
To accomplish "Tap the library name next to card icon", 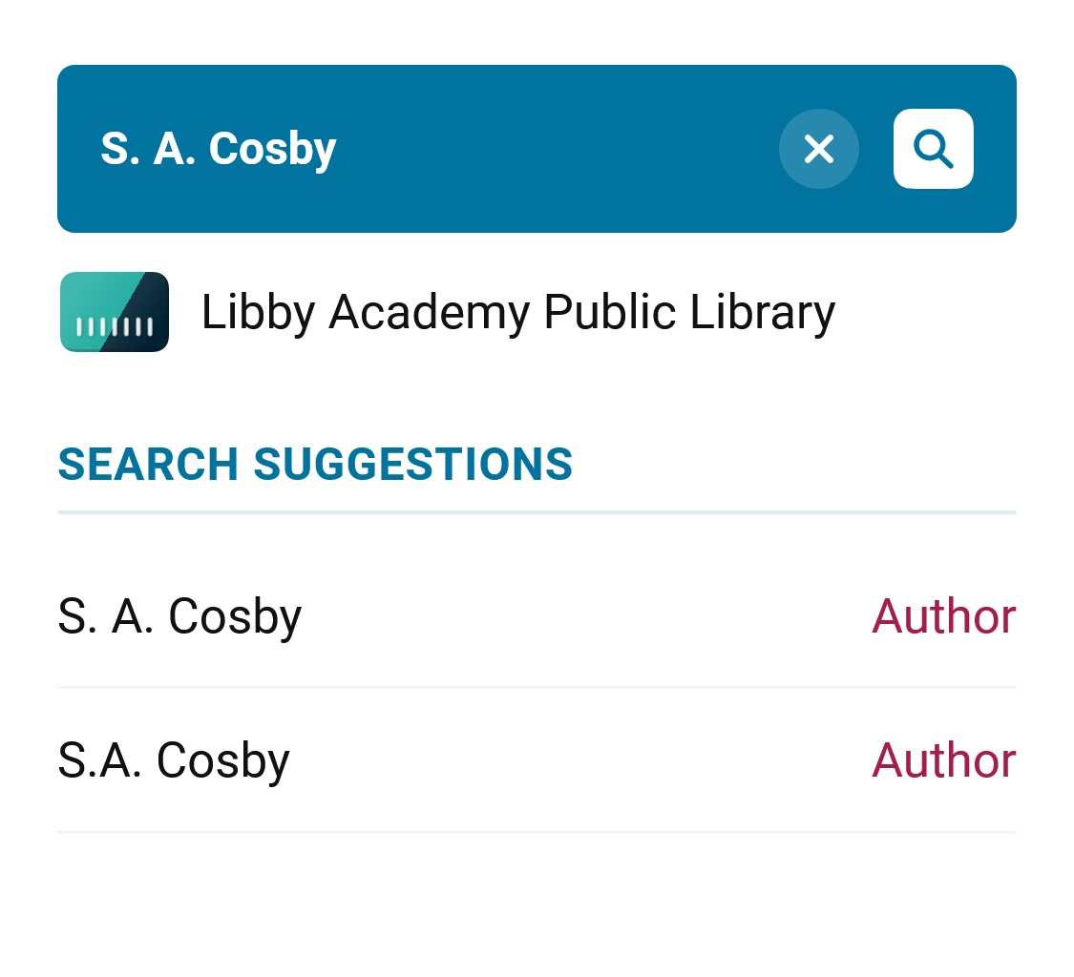I will tap(517, 312).
